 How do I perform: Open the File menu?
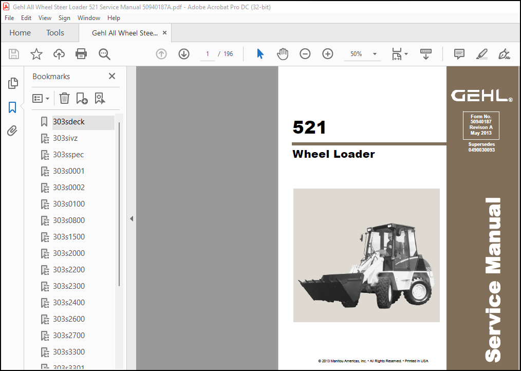pos(9,18)
